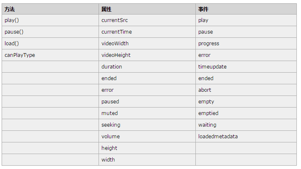Viewport: 301px width, 169px height.
Task: Select the pause() method cell
Action: pos(50,32)
